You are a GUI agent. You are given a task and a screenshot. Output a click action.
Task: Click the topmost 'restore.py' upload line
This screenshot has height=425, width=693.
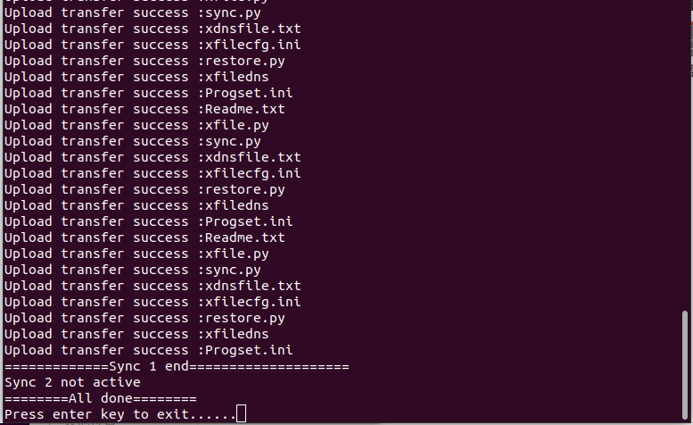(x=144, y=61)
